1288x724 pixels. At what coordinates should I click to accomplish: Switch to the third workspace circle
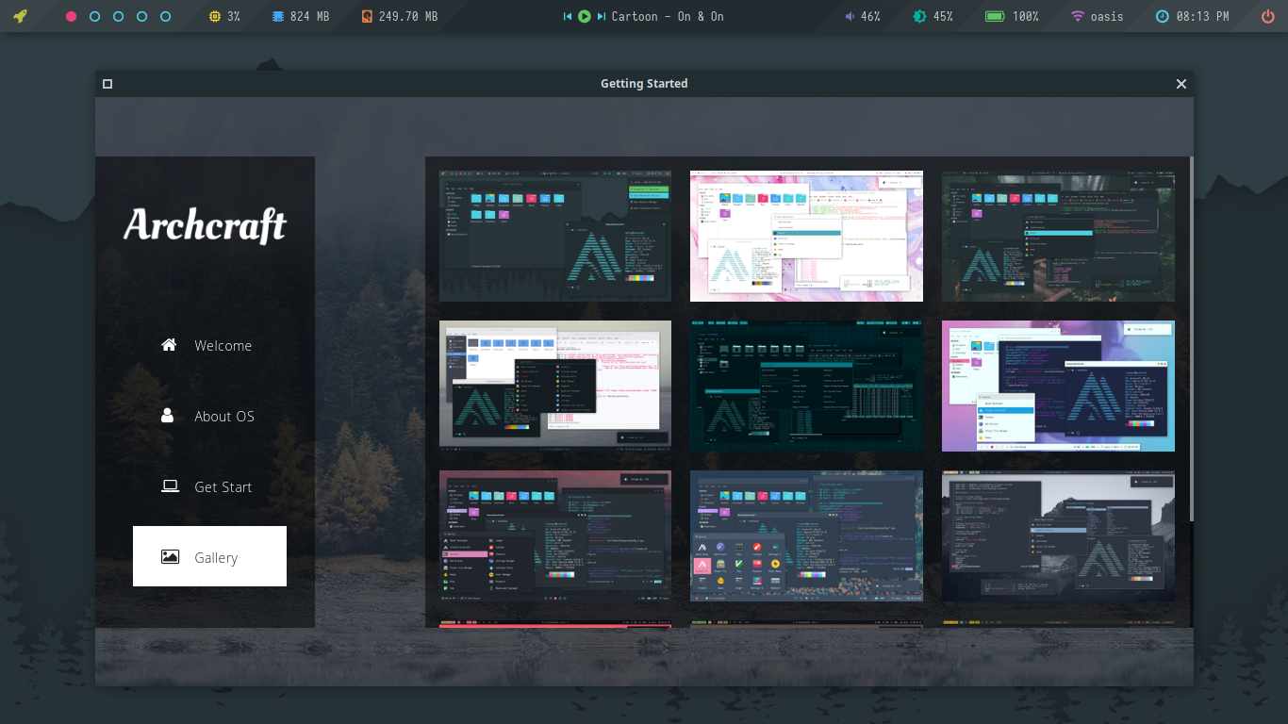[118, 17]
